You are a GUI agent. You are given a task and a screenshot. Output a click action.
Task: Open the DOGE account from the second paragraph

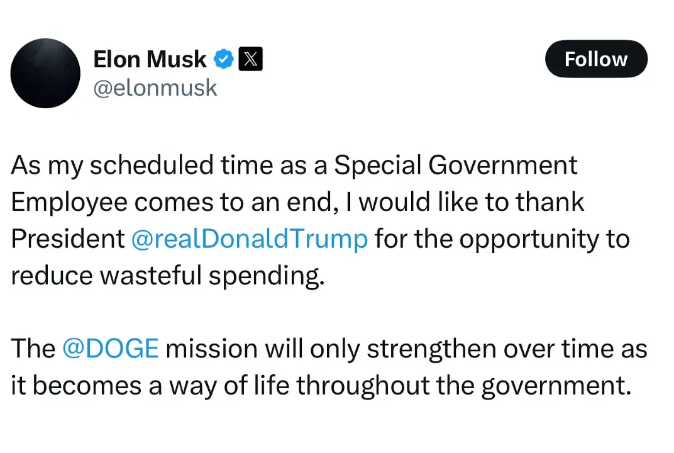pyautogui.click(x=111, y=348)
